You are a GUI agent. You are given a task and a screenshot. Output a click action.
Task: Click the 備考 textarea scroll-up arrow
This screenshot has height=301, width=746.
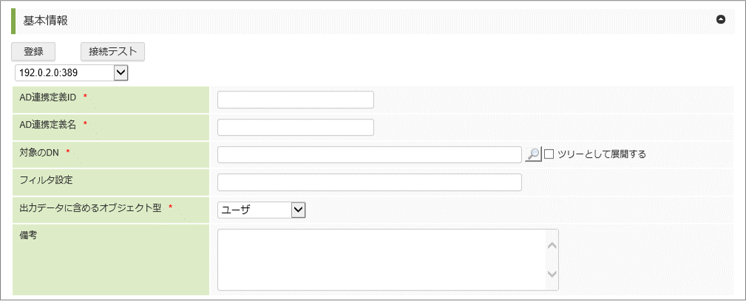[551, 246]
